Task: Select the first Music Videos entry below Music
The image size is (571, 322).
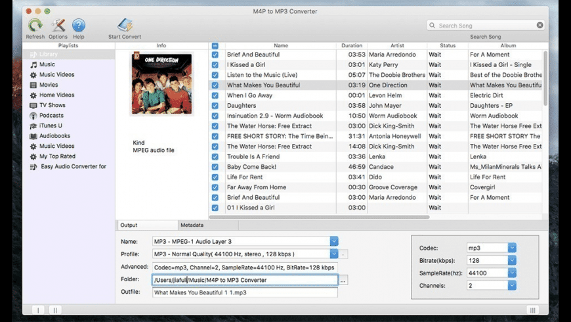Action: [x=57, y=74]
